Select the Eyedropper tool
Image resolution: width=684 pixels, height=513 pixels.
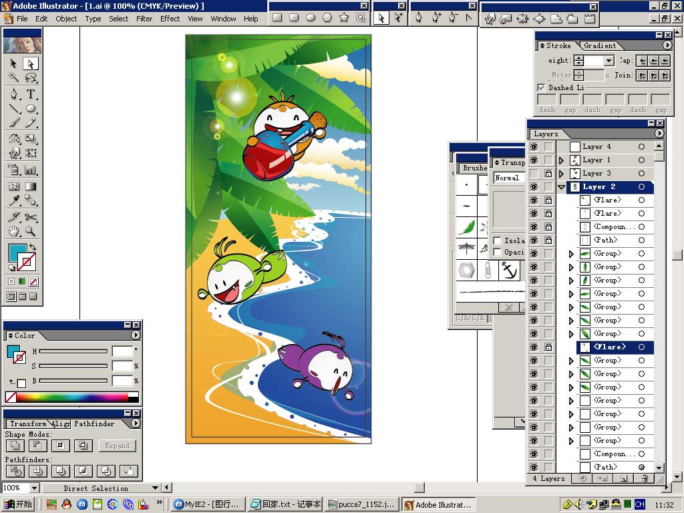pos(13,200)
